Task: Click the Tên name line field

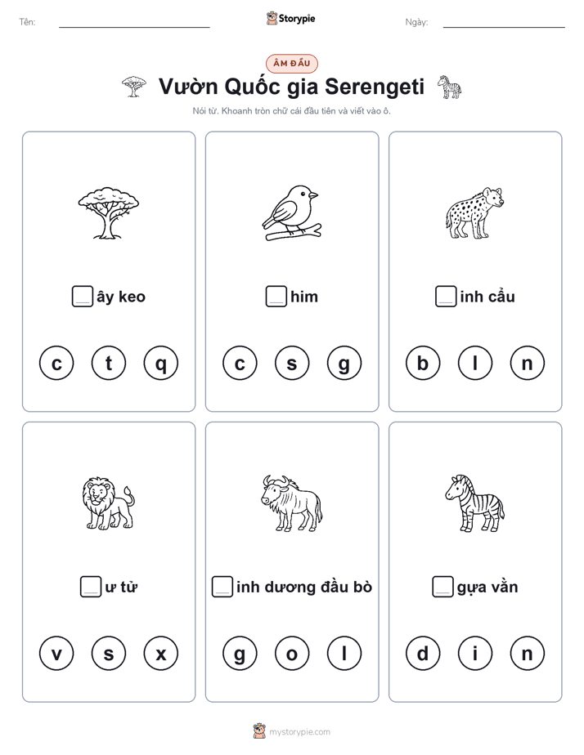Action: [x=134, y=22]
